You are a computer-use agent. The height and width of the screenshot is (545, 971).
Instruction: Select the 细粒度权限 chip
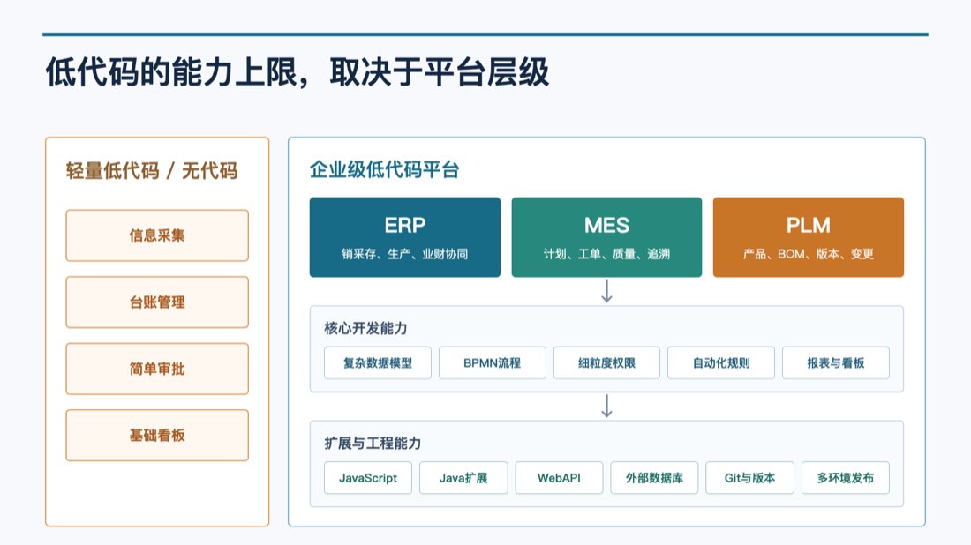[x=607, y=363]
